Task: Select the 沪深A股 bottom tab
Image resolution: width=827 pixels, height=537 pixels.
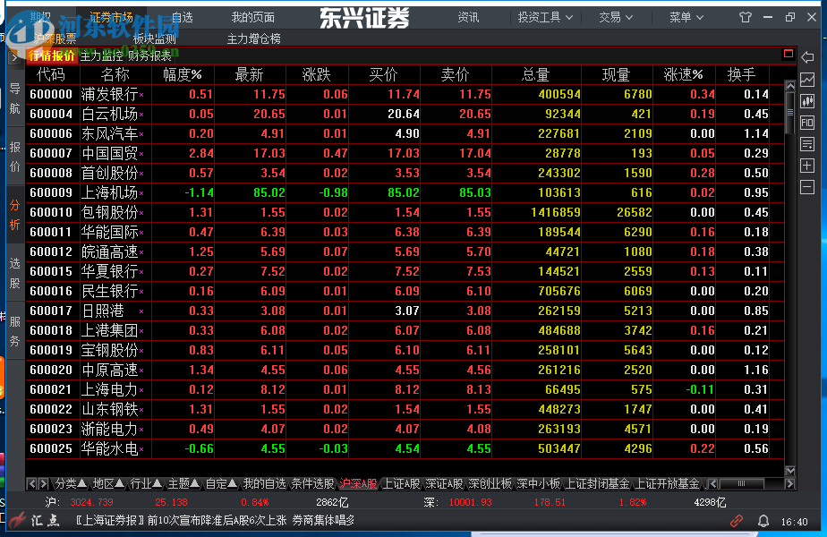Action: [359, 483]
